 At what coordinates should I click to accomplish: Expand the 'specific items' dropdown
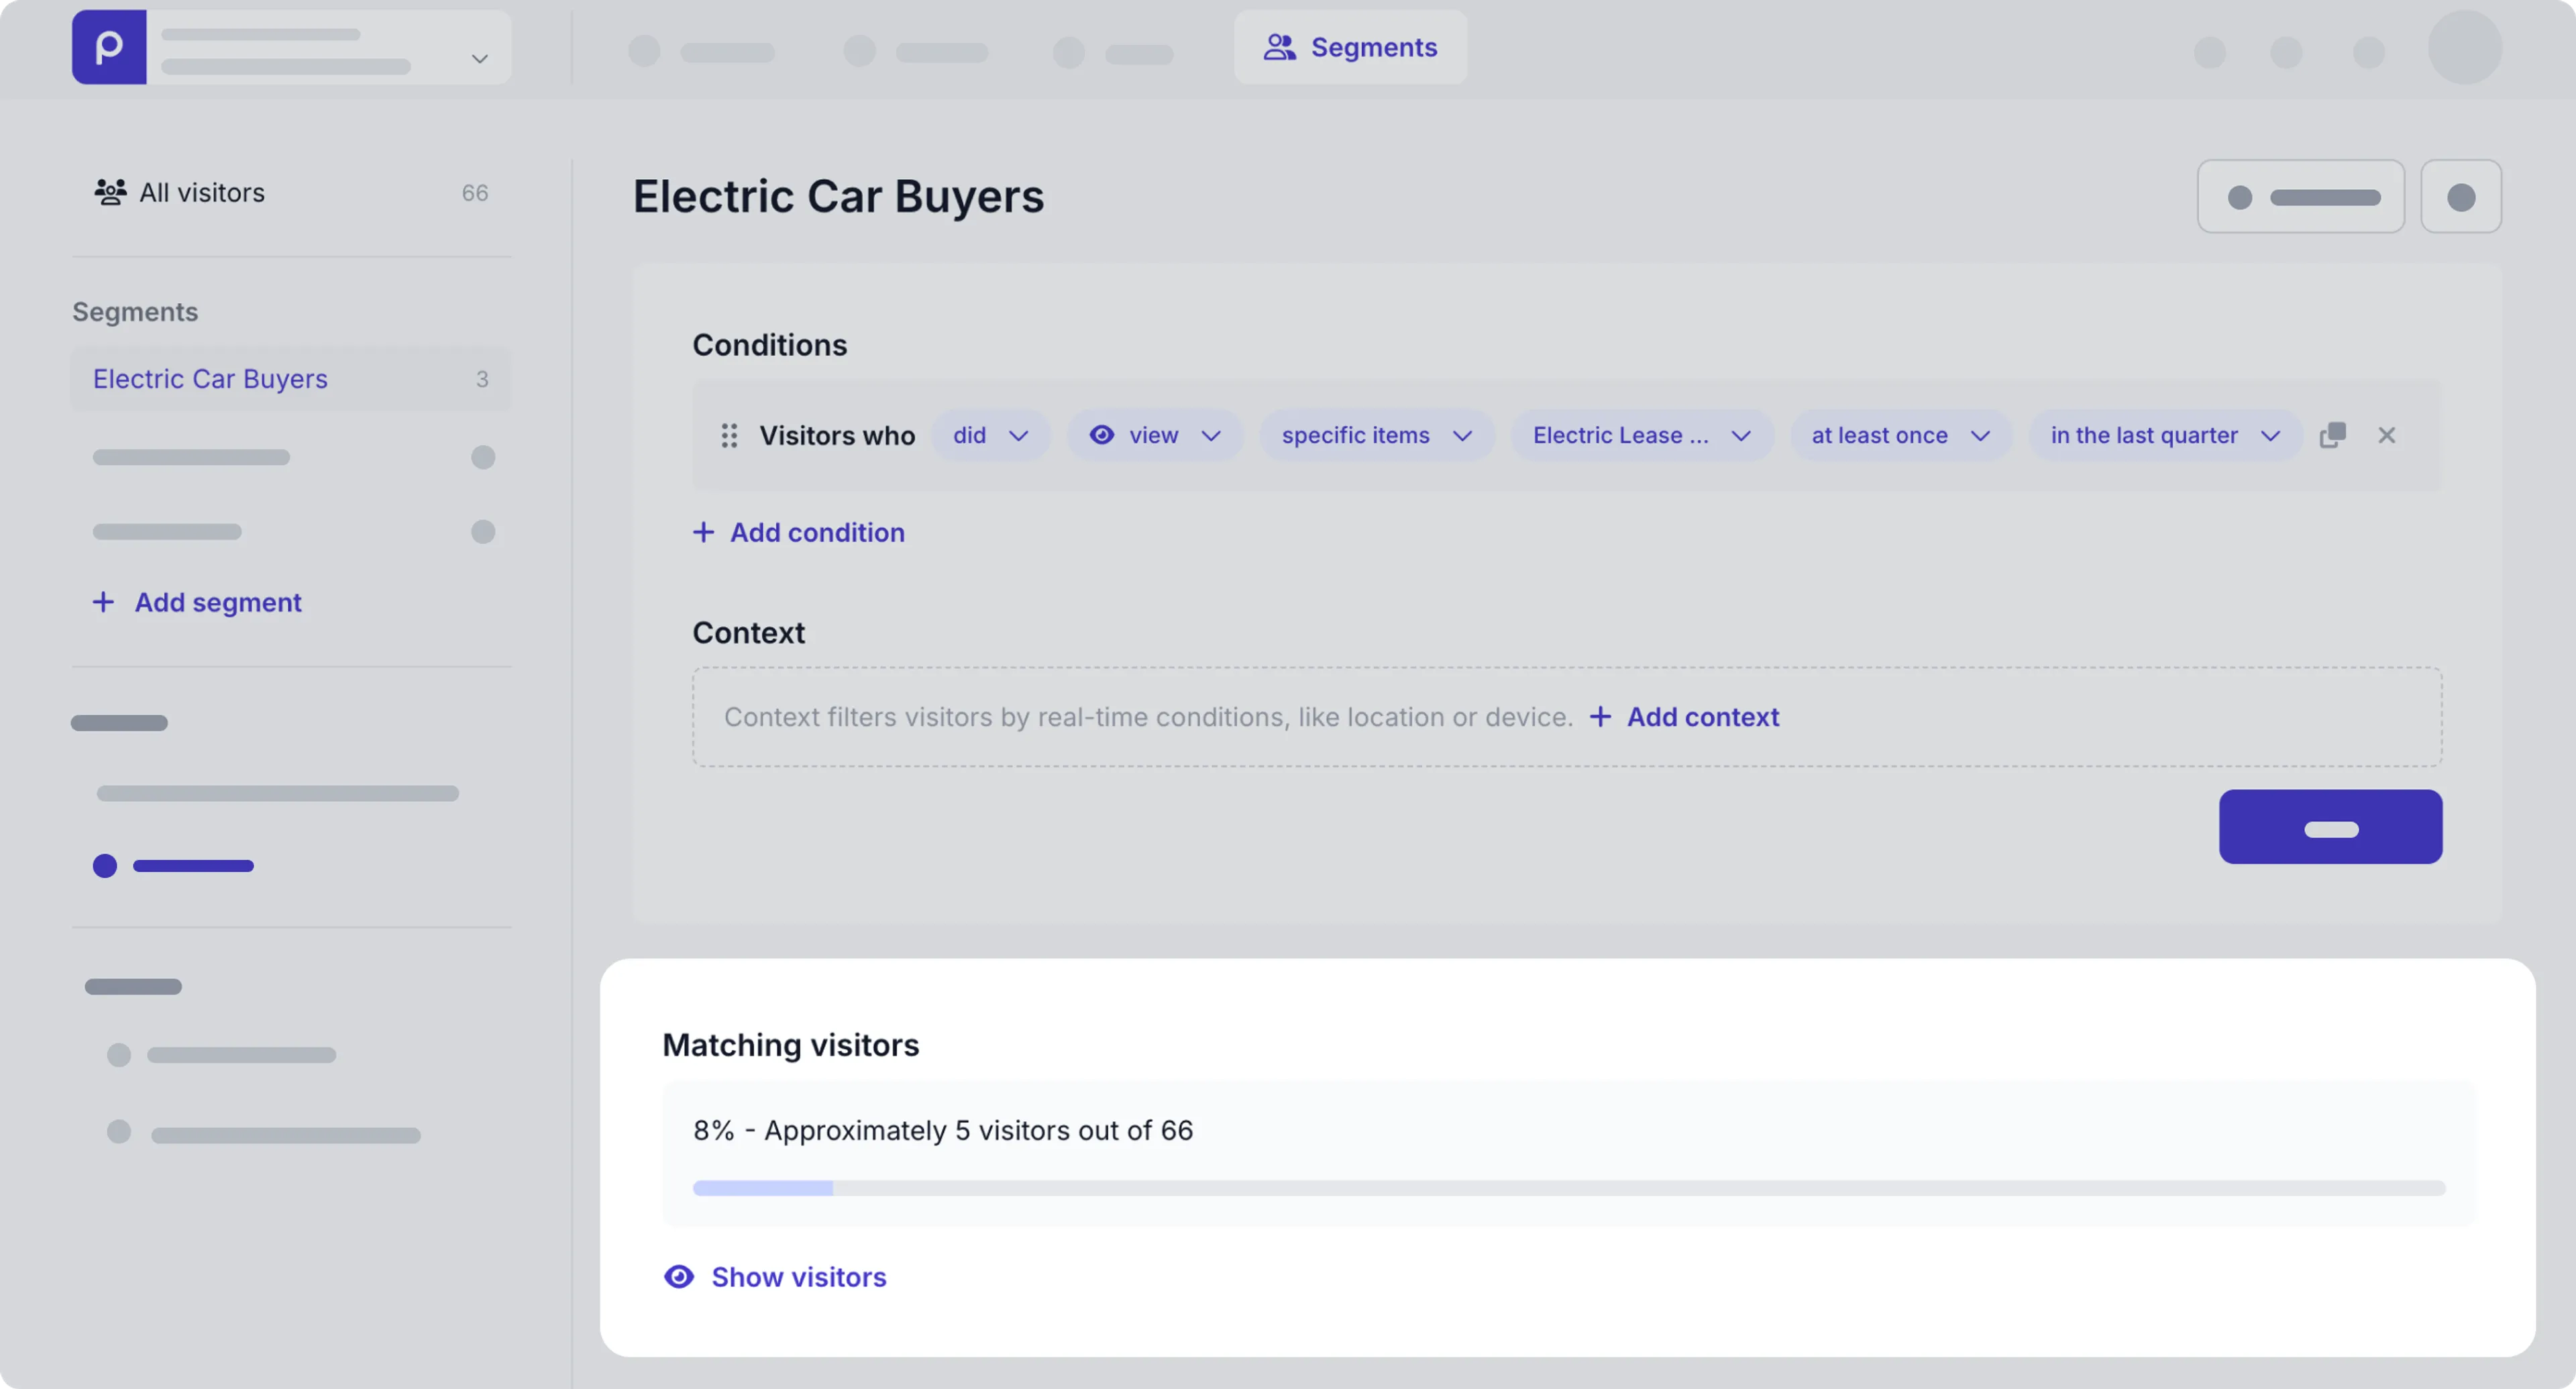click(x=1376, y=435)
